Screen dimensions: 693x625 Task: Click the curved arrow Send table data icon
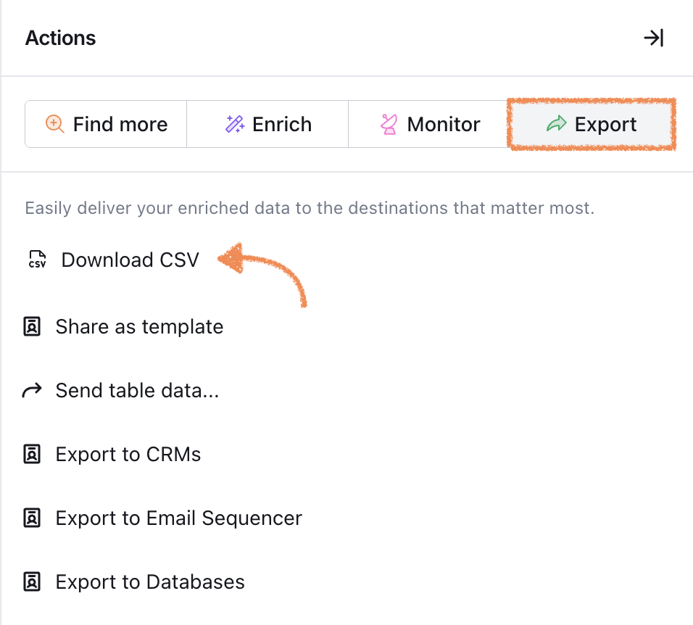point(32,390)
